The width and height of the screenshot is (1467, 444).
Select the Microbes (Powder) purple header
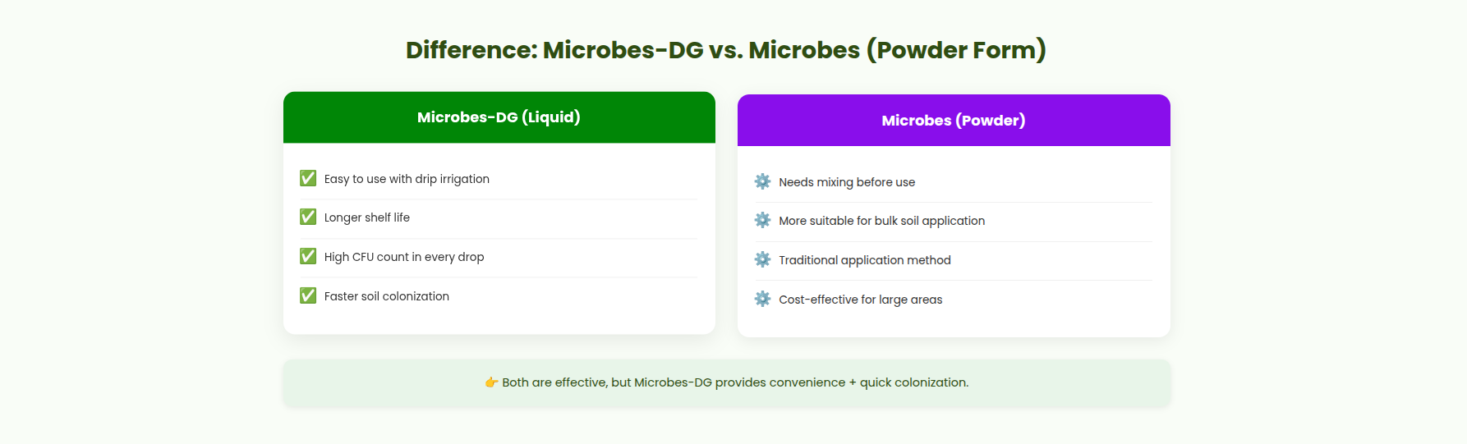[x=954, y=121]
